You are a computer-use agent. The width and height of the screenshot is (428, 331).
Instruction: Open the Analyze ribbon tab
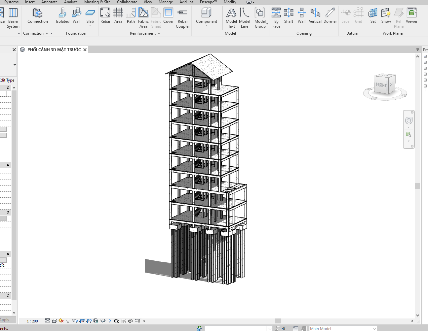(71, 2)
